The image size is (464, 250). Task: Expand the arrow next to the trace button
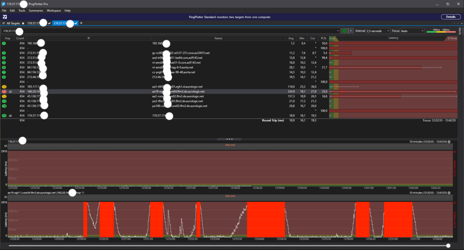[x=351, y=31]
